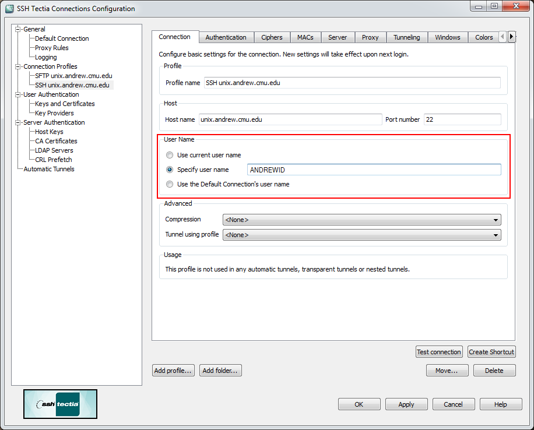Click the Cancel button
The width and height of the screenshot is (534, 430).
coord(454,404)
